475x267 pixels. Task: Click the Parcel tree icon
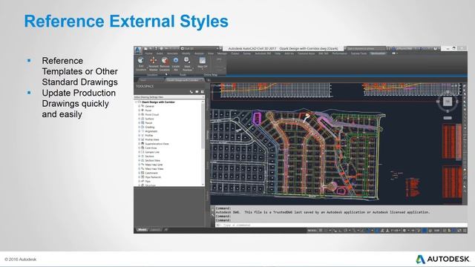tap(142, 123)
